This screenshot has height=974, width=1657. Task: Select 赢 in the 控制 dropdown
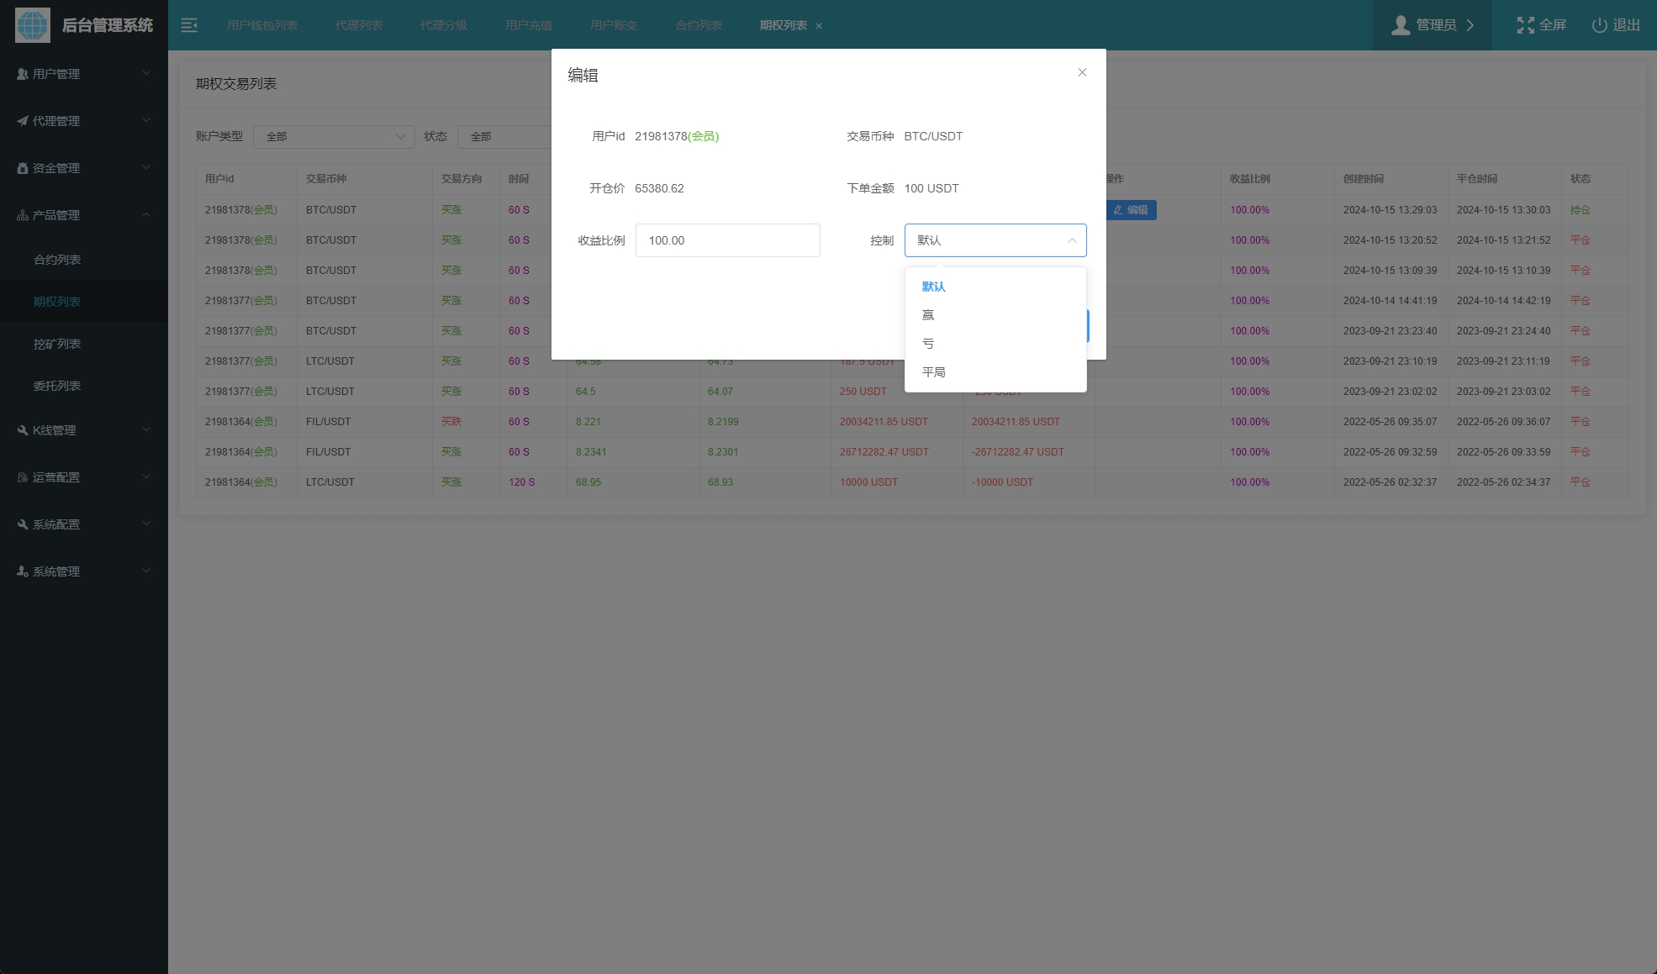[x=928, y=315]
